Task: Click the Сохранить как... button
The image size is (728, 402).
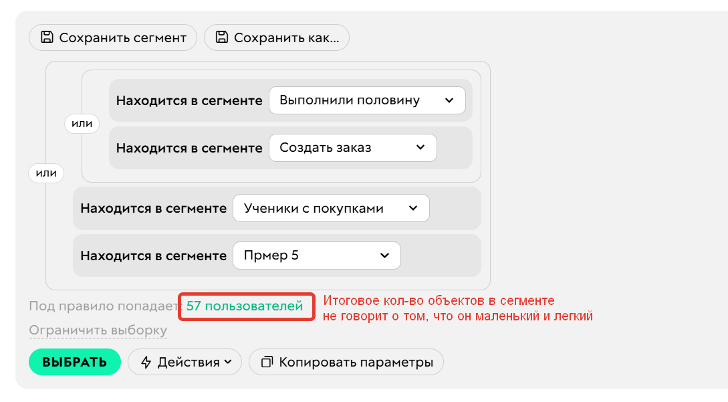Action: pyautogui.click(x=277, y=37)
